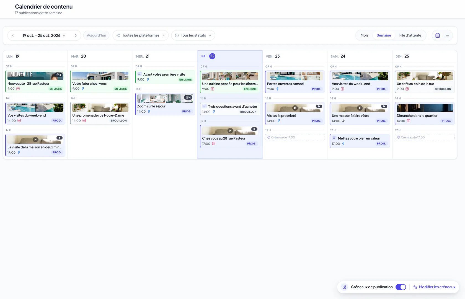Select the empty 17:00 slot on Friday 23
This screenshot has width=465, height=299.
tap(295, 137)
